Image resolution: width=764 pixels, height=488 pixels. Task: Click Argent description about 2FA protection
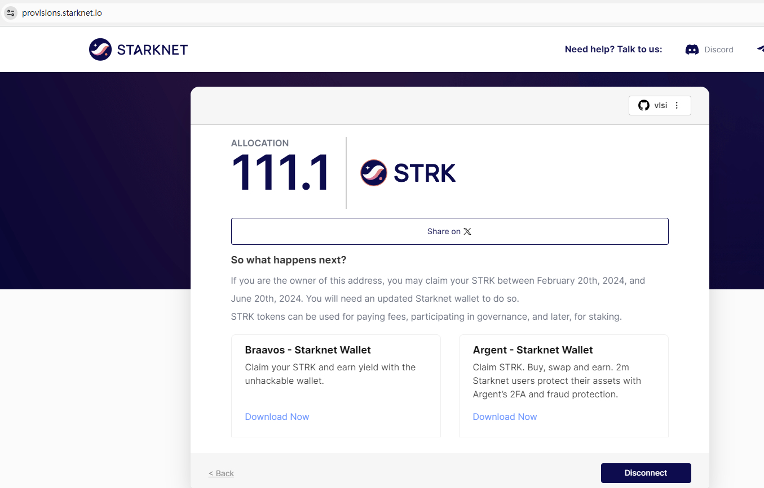(x=557, y=381)
